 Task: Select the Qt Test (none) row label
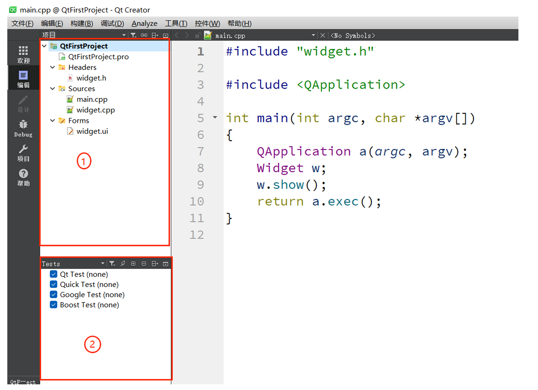click(84, 274)
